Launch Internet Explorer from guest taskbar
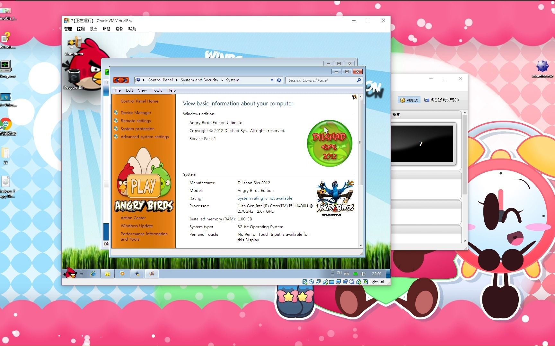Screen dimensions: 555x346 point(93,274)
